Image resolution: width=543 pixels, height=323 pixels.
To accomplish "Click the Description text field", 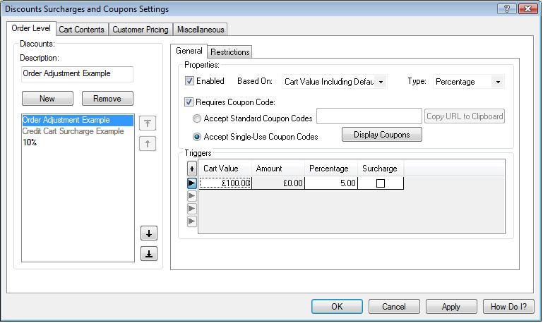I will [x=77, y=73].
